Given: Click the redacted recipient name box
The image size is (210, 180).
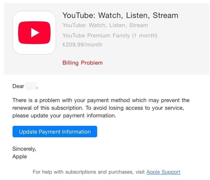Looking at the screenshot, I should point(31,86).
